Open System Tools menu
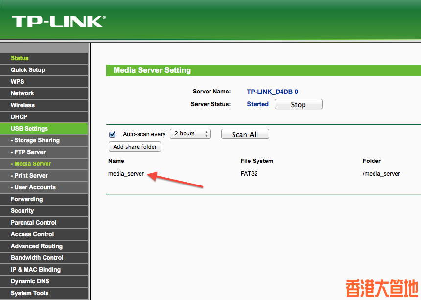This screenshot has height=300, width=421. tap(44, 293)
